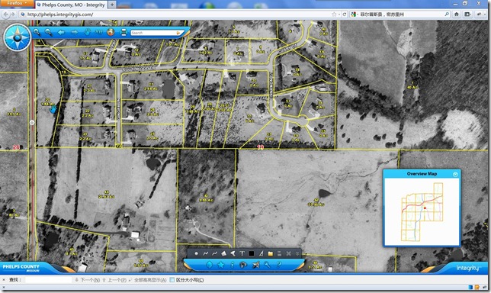Click the browser search engine box
491x293 pixels.
click(400, 14)
